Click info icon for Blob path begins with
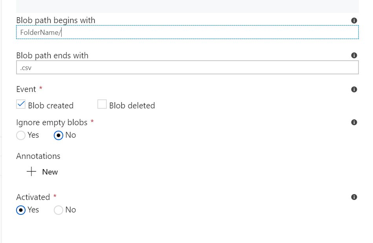 click(x=354, y=20)
